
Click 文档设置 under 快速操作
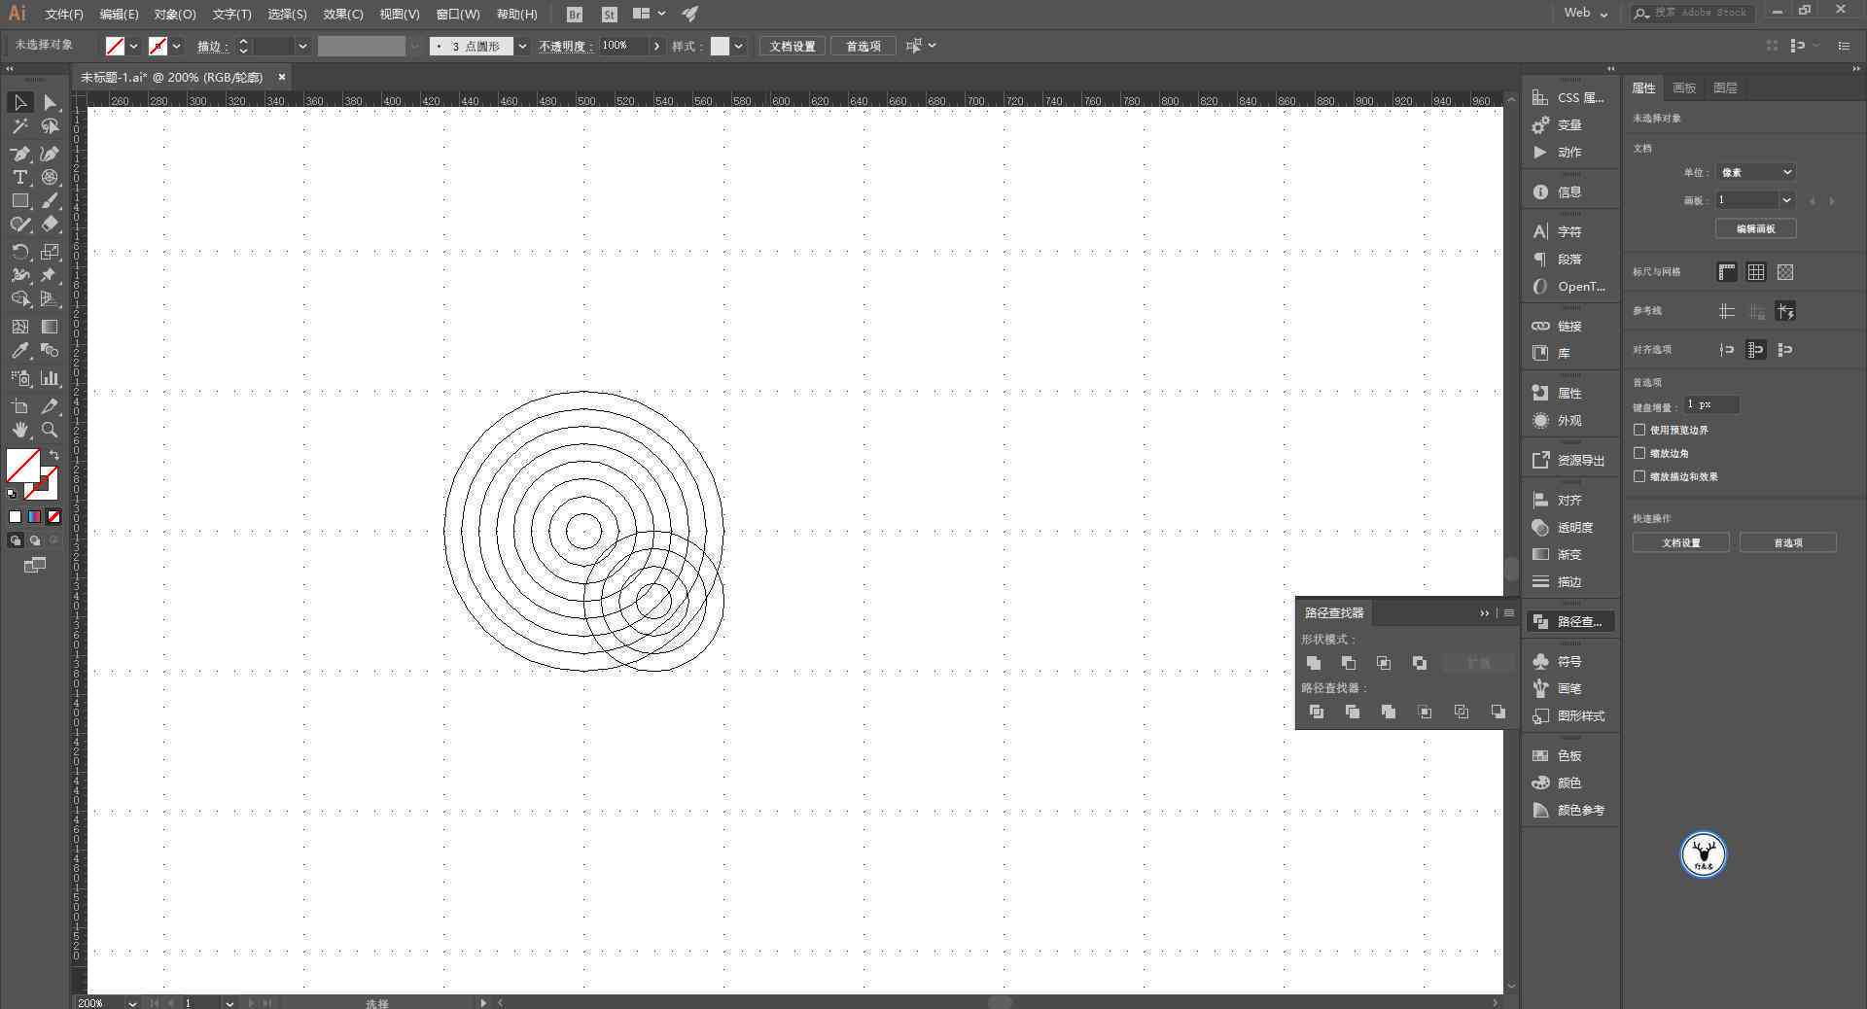pyautogui.click(x=1680, y=542)
